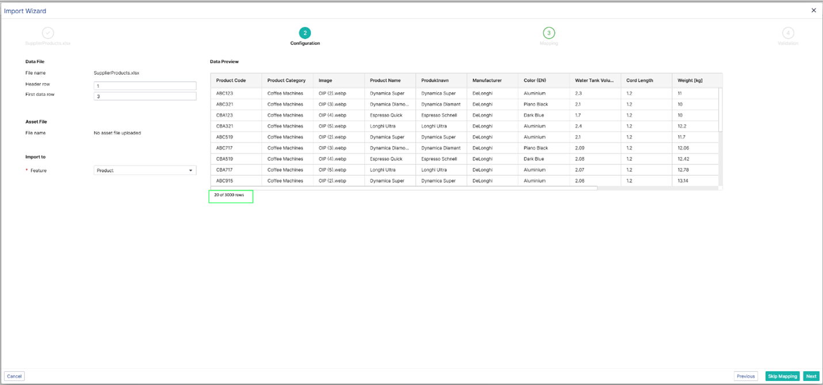The image size is (823, 385).
Task: Click the completed step 1 checkmark icon
Action: (48, 33)
